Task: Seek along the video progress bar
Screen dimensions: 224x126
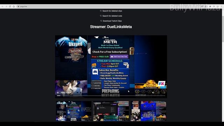Action: point(111,96)
